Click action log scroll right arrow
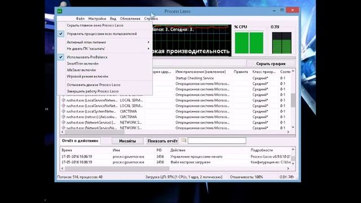Screen dimensions: 361x203 [x=288, y=169]
